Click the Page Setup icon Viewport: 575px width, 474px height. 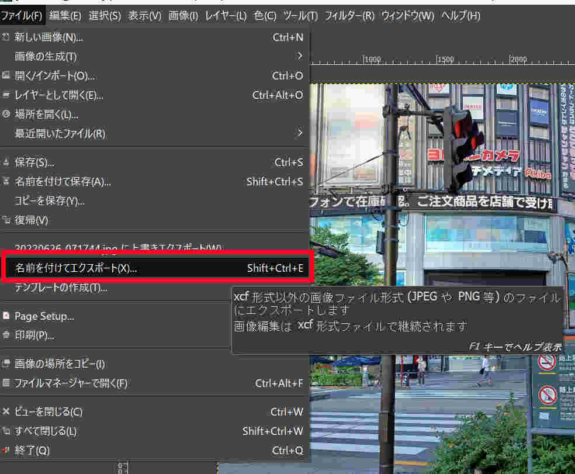tap(6, 316)
